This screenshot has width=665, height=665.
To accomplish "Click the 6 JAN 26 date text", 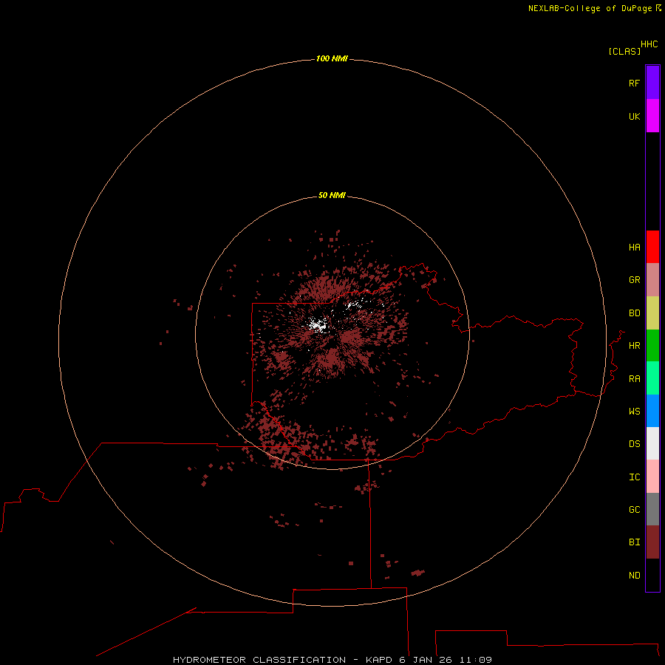I will (426, 660).
